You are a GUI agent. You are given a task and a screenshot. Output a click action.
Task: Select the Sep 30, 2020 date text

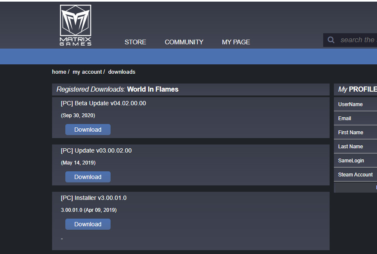click(x=78, y=115)
